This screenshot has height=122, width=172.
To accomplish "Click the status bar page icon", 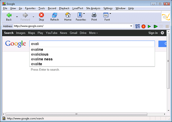I will click(4, 118).
